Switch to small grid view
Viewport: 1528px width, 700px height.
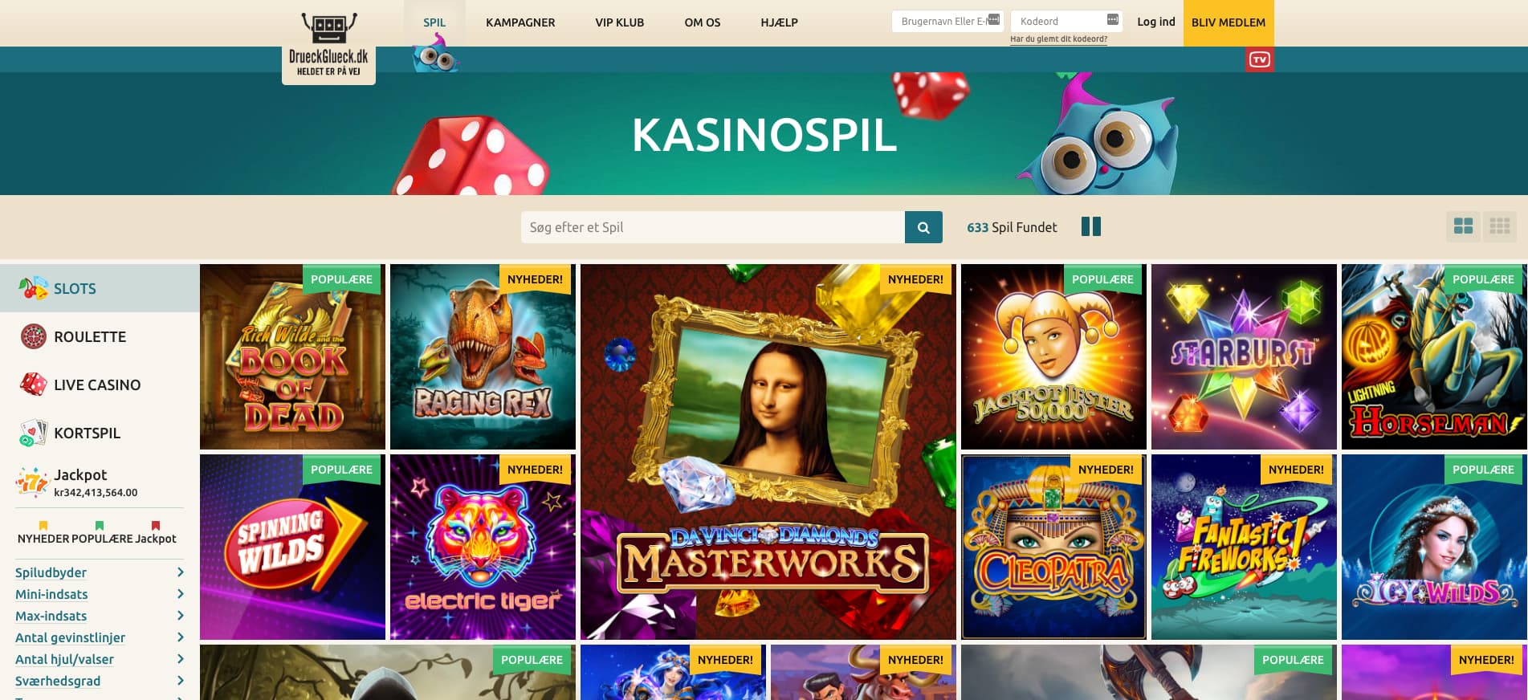tap(1499, 226)
